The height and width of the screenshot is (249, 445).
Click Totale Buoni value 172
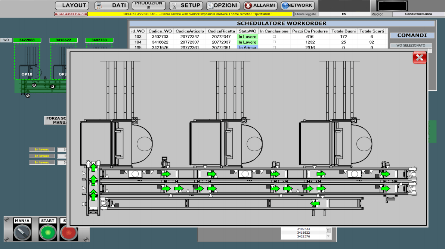[x=343, y=37]
